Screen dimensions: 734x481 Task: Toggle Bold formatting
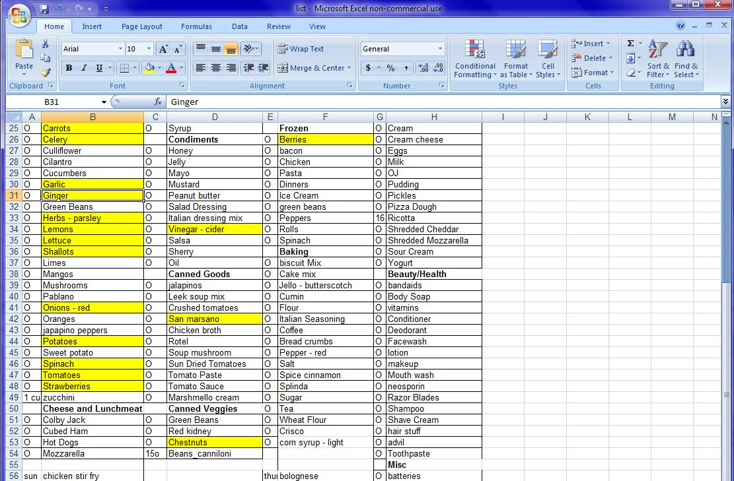[69, 68]
